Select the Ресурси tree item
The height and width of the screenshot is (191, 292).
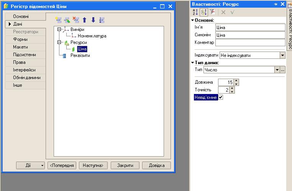coord(79,42)
